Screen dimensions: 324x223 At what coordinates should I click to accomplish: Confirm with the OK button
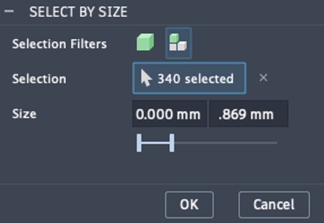click(x=189, y=205)
